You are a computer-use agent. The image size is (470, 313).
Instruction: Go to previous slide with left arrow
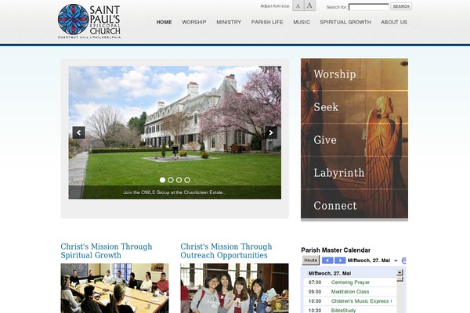pos(78,132)
